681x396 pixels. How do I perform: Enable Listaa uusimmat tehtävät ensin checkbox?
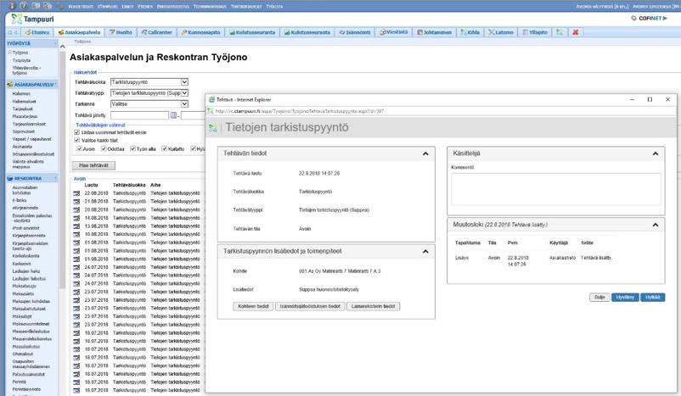coord(77,132)
